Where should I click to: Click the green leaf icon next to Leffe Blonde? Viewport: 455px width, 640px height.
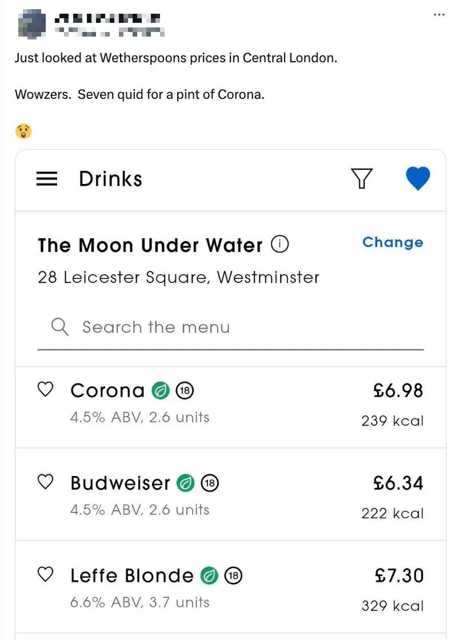tap(209, 575)
